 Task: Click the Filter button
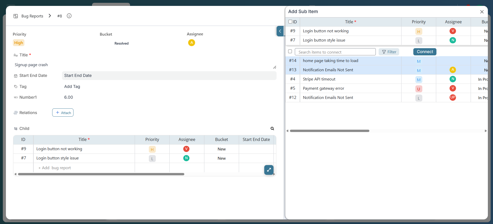click(x=389, y=52)
